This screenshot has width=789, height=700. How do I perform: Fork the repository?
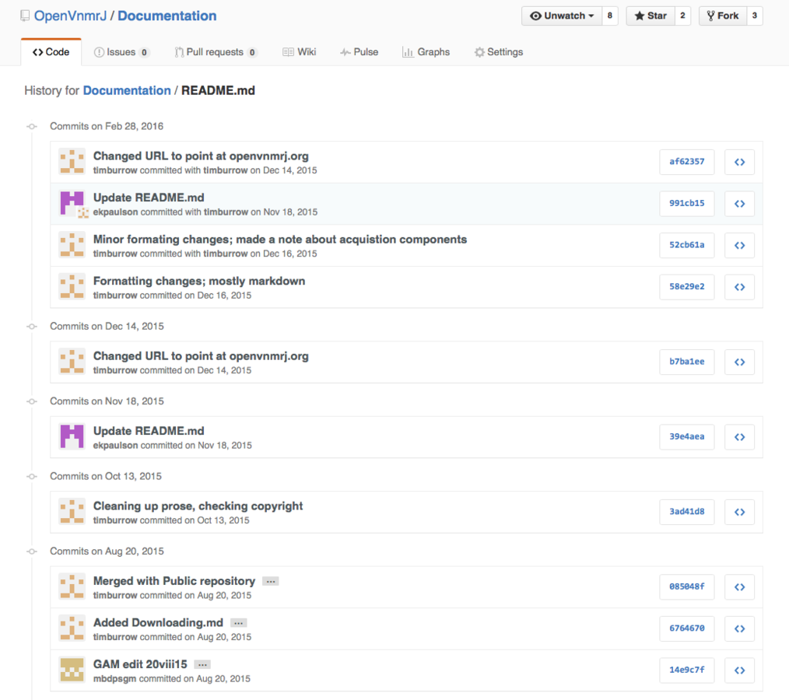click(x=723, y=16)
